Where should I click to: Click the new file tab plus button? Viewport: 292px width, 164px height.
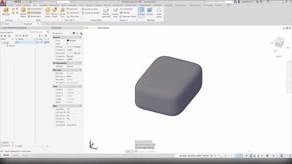point(43,24)
